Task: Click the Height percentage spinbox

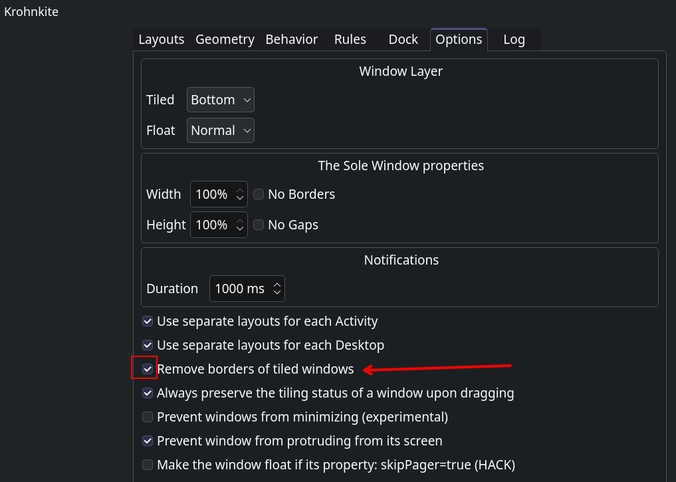Action: tap(212, 225)
